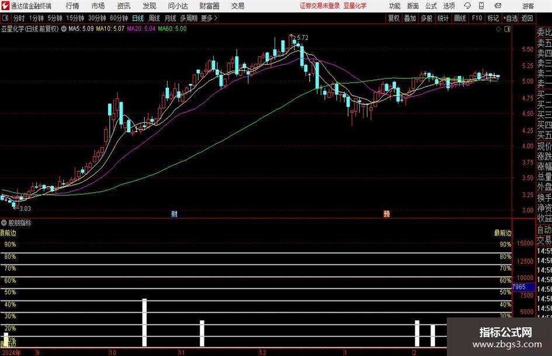Click the tallest white indicator bar near 40%
Viewport: 552px width, 356px height.
click(144, 323)
